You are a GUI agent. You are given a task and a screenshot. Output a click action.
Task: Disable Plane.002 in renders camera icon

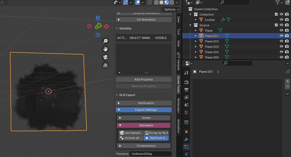[x=287, y=41]
